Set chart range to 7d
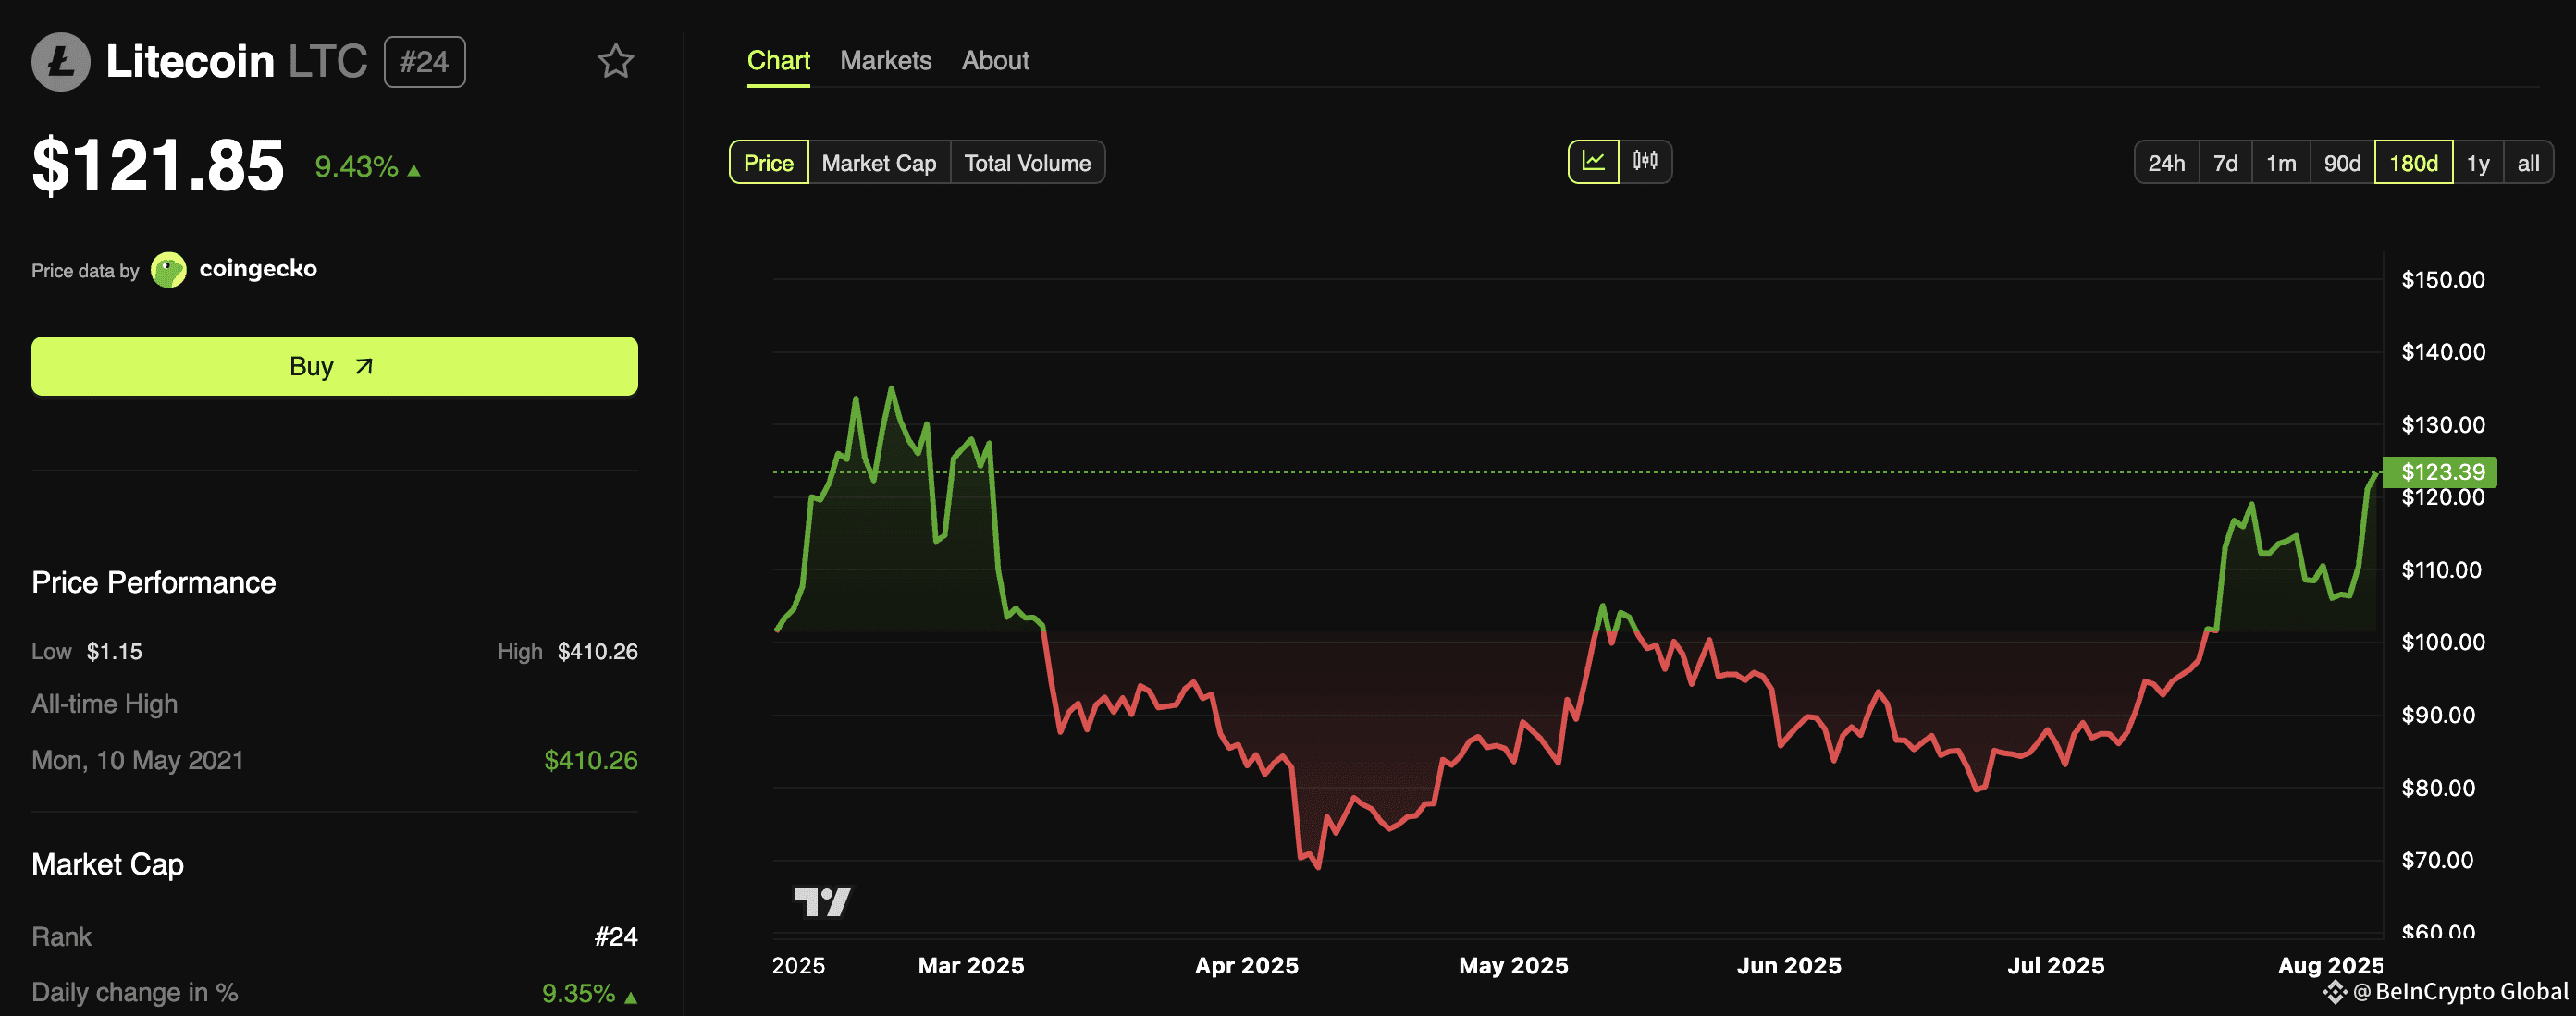Screen dimensions: 2576x1016 pos(2225,163)
